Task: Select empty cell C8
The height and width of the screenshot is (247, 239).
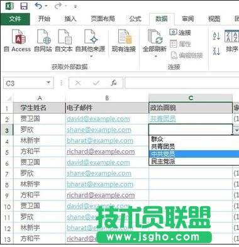Action: [x=191, y=184]
